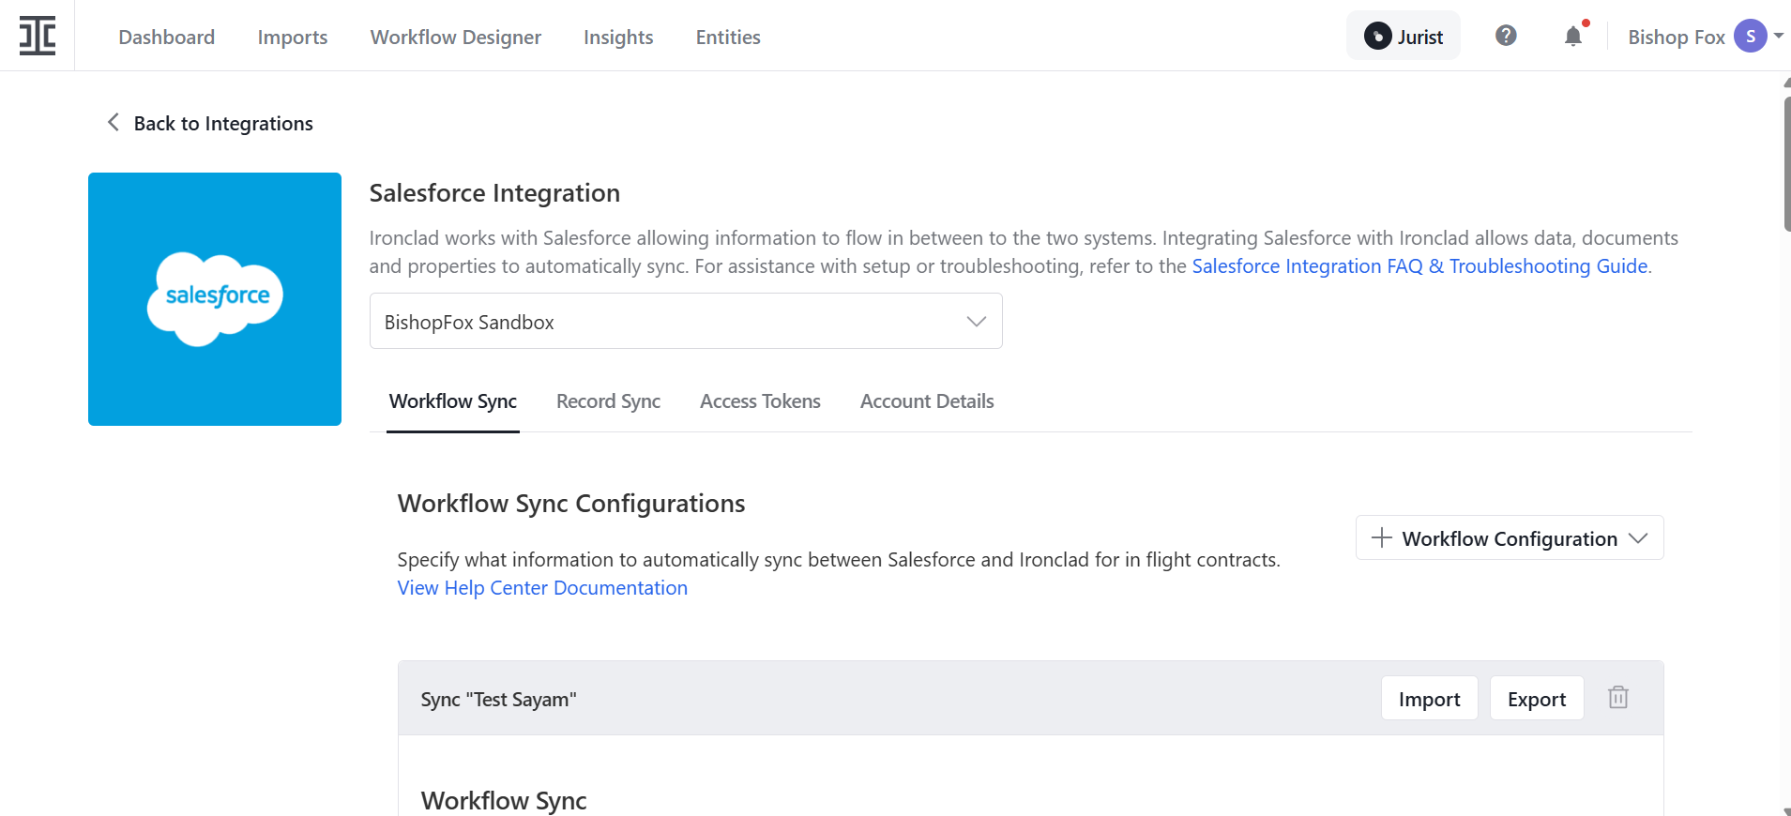Open the Account Details tab
Screen dimensions: 1791x816
click(926, 401)
